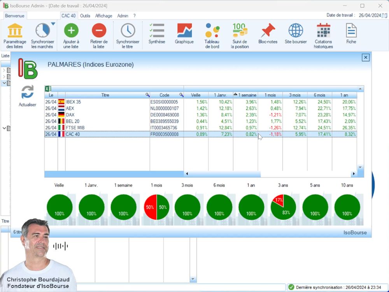Open the Synthèse view
The width and height of the screenshot is (389, 292).
157,34
